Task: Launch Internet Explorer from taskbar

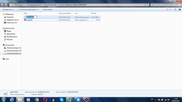Action: pos(12,99)
